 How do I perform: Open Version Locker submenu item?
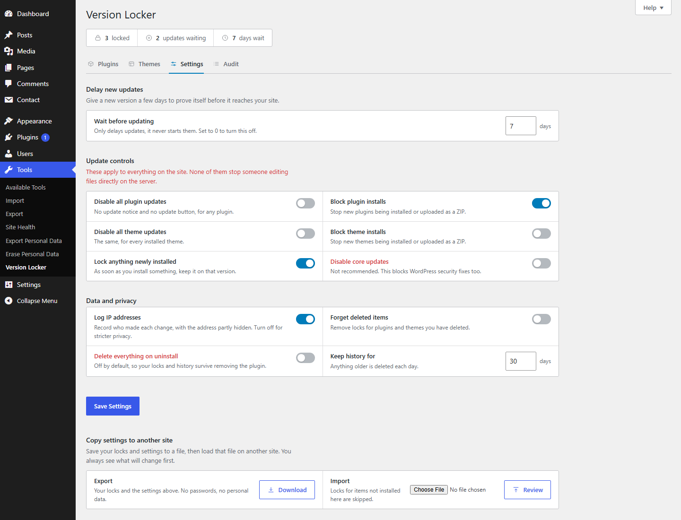click(x=38, y=267)
